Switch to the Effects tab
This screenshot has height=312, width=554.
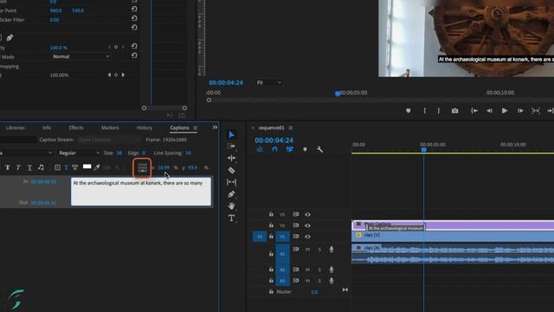point(76,127)
